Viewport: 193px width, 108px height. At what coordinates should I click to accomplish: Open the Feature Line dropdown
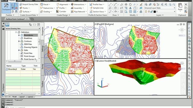(x=47, y=8)
